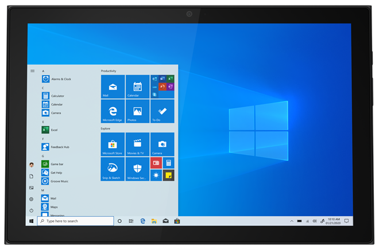Viewport: 379px width, 250px height.
Task: Show hidden system tray icons
Action: point(292,221)
